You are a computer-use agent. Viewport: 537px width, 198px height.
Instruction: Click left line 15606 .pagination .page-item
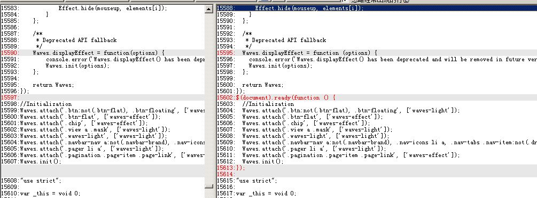click(x=103, y=155)
